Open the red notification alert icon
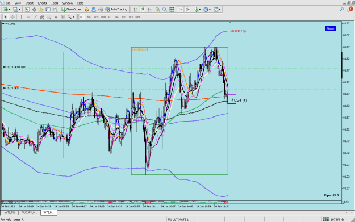 point(350,9)
